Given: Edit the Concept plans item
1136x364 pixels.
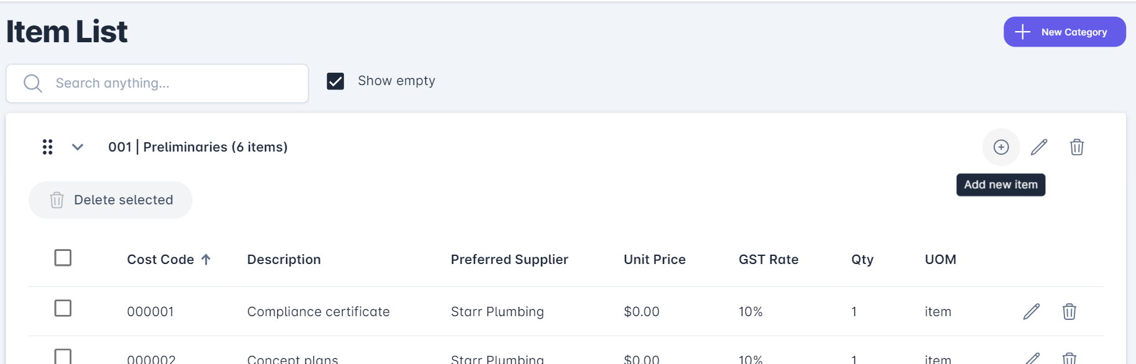Looking at the screenshot, I should tap(1032, 358).
